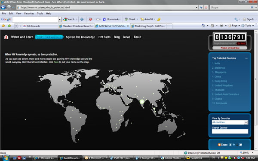
Task: Click the Facebook share icon
Action: click(230, 145)
